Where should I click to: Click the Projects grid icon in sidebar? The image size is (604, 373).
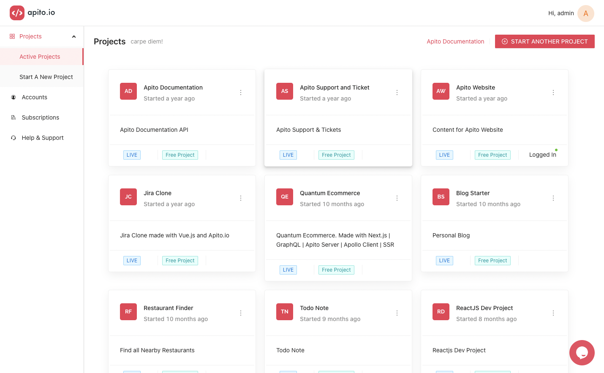pos(12,36)
